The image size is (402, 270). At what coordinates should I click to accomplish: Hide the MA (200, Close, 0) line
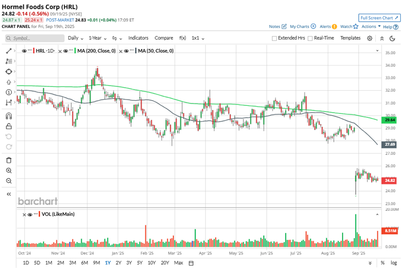pos(66,51)
